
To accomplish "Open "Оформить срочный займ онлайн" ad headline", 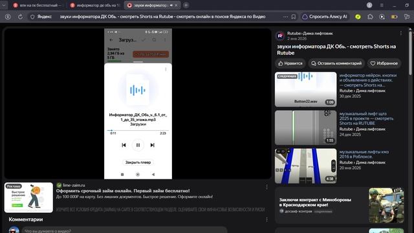I will tap(123, 190).
